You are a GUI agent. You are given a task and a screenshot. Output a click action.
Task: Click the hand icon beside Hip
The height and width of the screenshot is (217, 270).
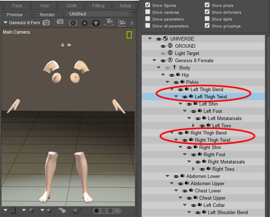[x=178, y=75]
